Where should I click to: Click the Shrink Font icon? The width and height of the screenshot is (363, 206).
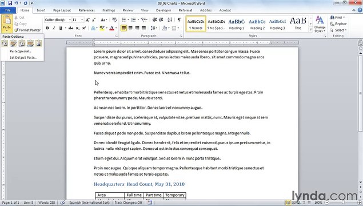(94, 20)
